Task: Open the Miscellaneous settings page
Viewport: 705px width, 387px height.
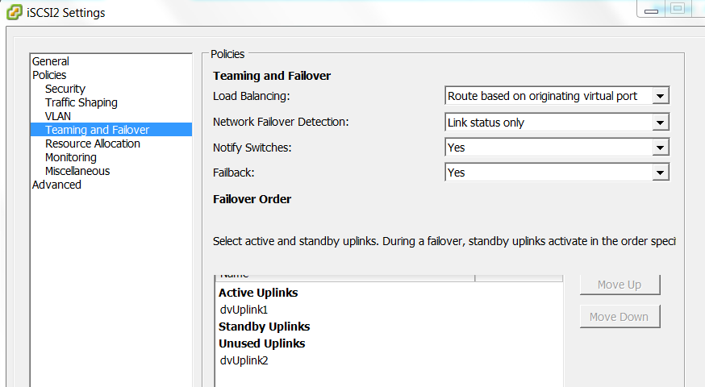Action: pyautogui.click(x=77, y=171)
